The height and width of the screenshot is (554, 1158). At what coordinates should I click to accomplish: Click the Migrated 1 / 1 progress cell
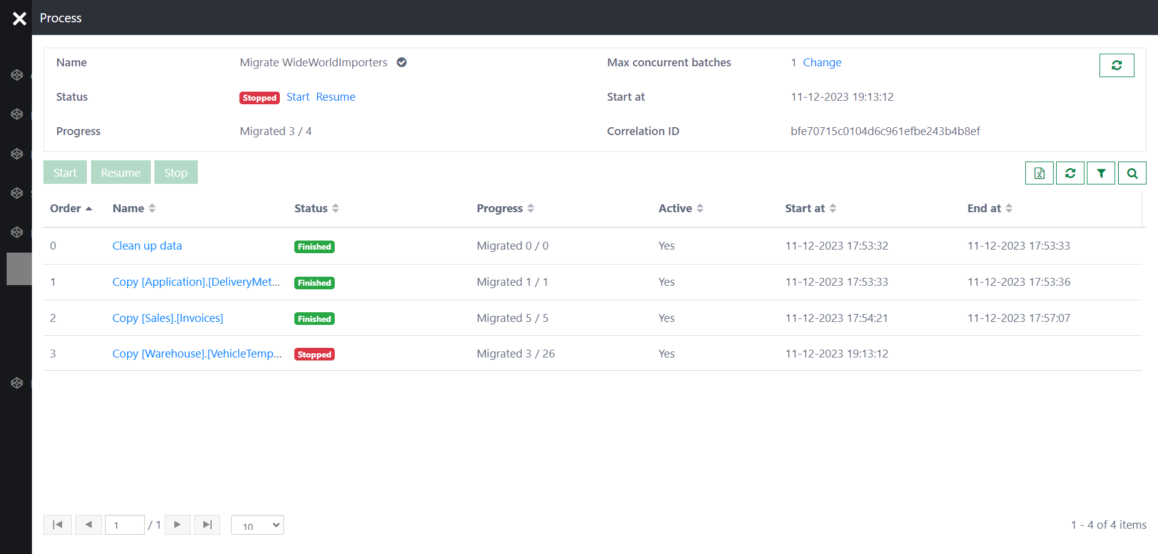[x=513, y=282]
